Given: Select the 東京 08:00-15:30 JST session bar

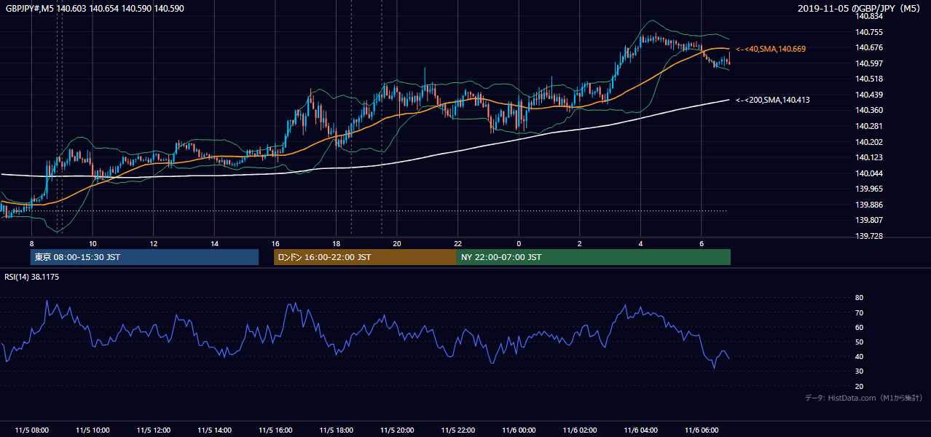Looking at the screenshot, I should [144, 257].
